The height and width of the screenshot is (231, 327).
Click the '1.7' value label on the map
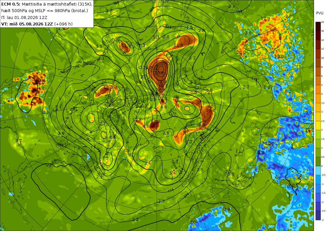189,142
